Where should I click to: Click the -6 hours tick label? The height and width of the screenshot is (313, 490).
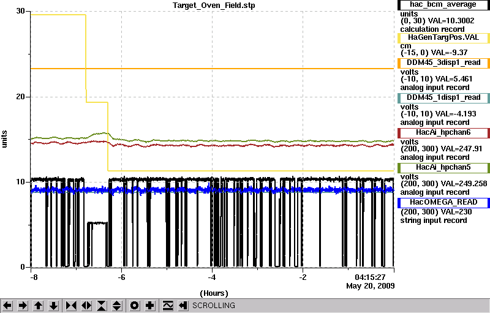click(121, 277)
